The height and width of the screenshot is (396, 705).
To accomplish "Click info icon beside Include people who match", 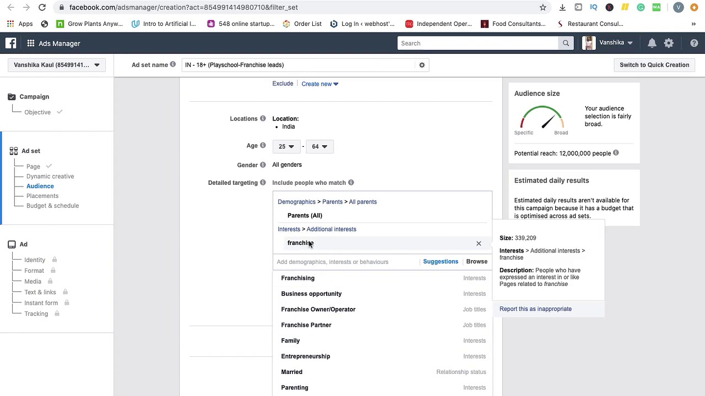I will pos(351,182).
